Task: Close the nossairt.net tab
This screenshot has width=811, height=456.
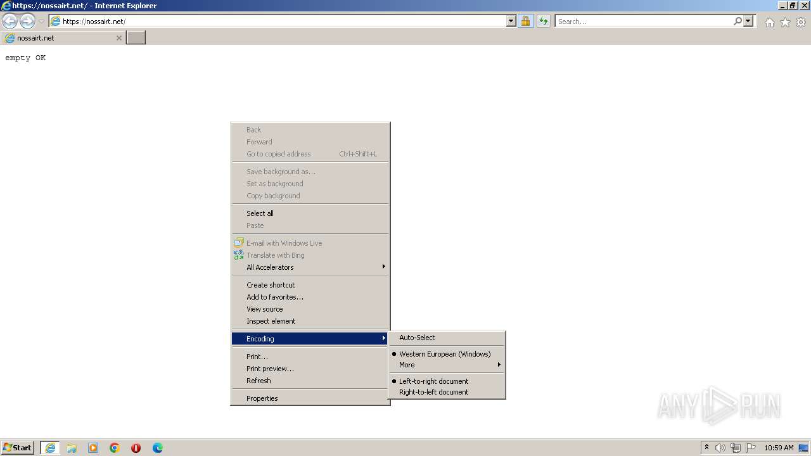Action: click(118, 38)
